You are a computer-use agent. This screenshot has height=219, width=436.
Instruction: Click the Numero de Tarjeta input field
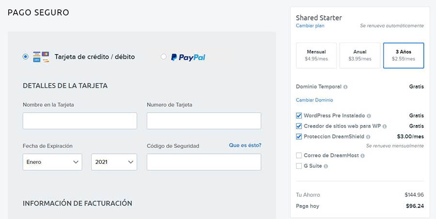[203, 121]
